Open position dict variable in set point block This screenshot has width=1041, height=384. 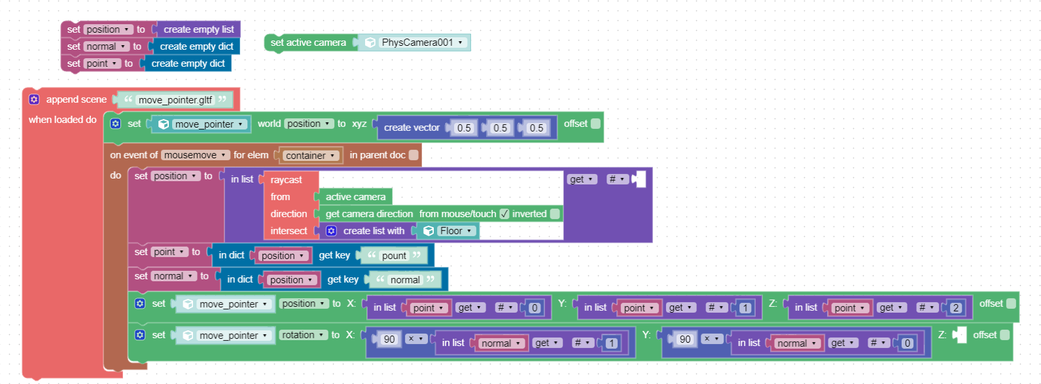coord(283,256)
